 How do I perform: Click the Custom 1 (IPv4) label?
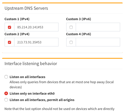click(x=17, y=19)
